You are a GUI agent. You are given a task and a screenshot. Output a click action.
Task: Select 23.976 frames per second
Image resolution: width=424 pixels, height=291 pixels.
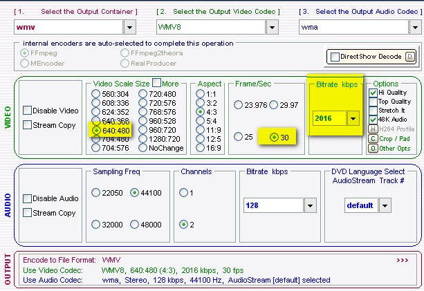(239, 104)
